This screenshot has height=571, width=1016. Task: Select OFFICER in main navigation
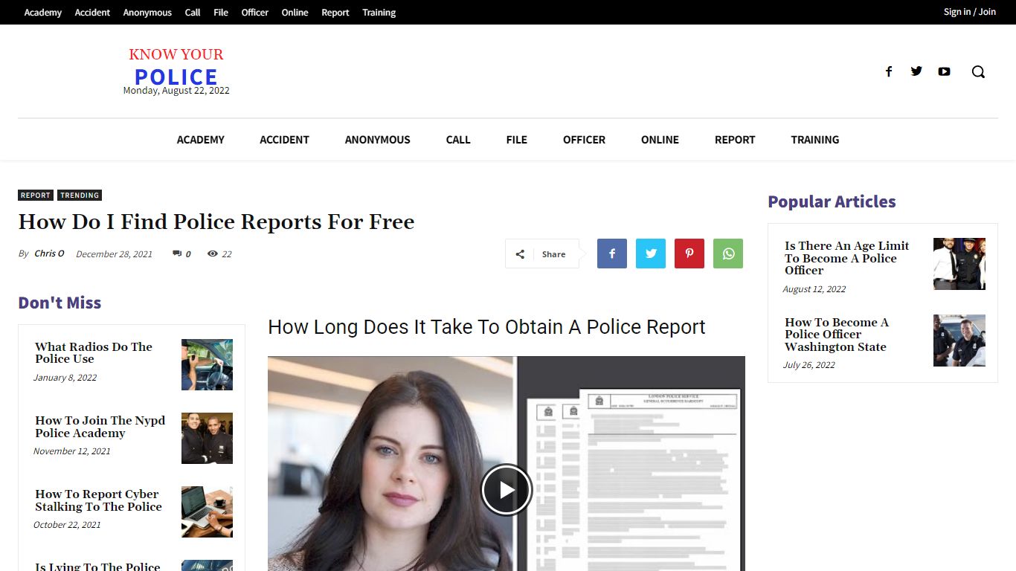coord(584,139)
